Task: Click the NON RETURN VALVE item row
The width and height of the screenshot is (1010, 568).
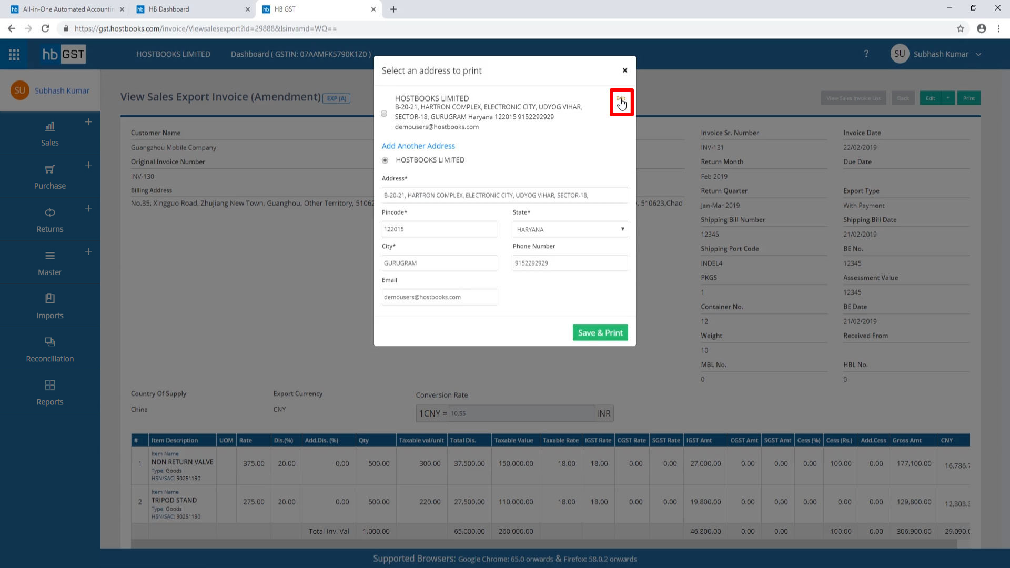Action: tap(550, 465)
